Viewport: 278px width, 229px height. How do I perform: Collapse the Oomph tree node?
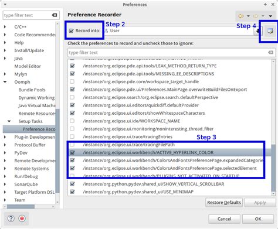(5, 82)
